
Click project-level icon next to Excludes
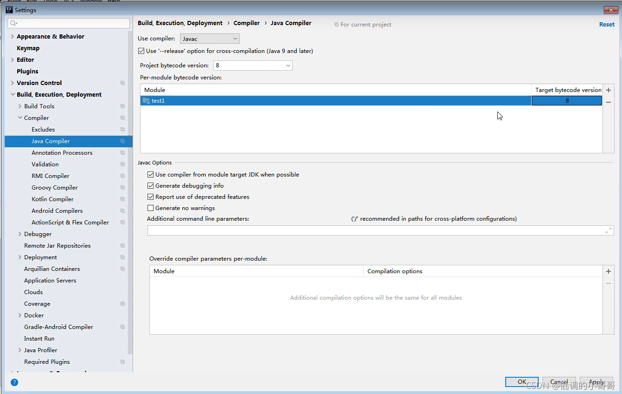tap(123, 130)
